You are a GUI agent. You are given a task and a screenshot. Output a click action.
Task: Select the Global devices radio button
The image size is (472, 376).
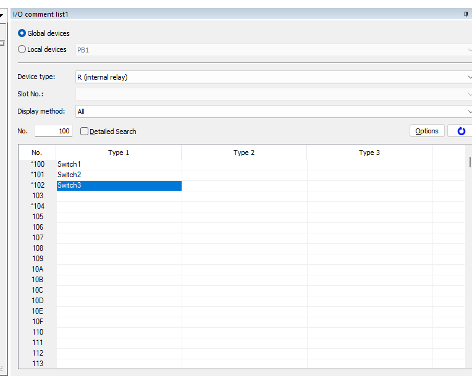pos(22,33)
